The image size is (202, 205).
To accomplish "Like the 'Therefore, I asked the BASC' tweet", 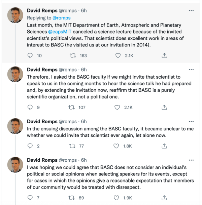I will coord(117,108).
